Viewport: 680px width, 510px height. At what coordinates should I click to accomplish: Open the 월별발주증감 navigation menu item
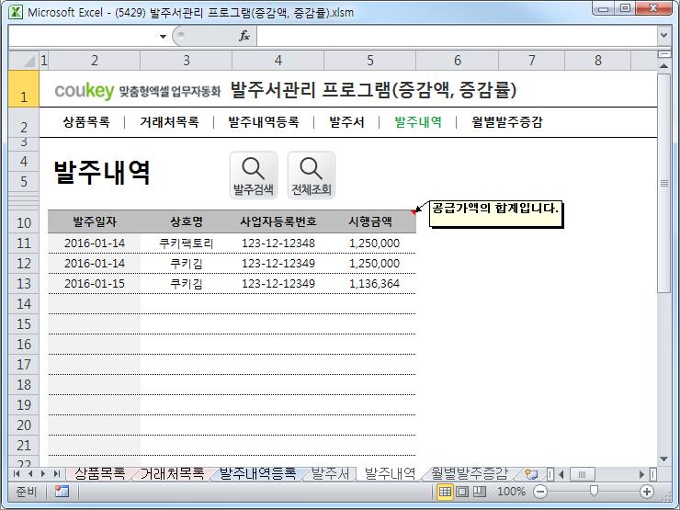(507, 122)
